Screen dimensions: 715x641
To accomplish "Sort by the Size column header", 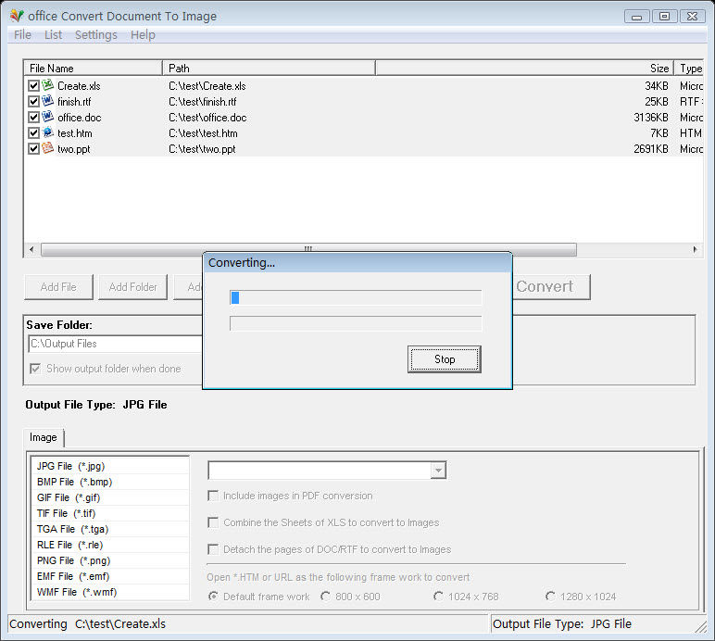I will click(524, 68).
